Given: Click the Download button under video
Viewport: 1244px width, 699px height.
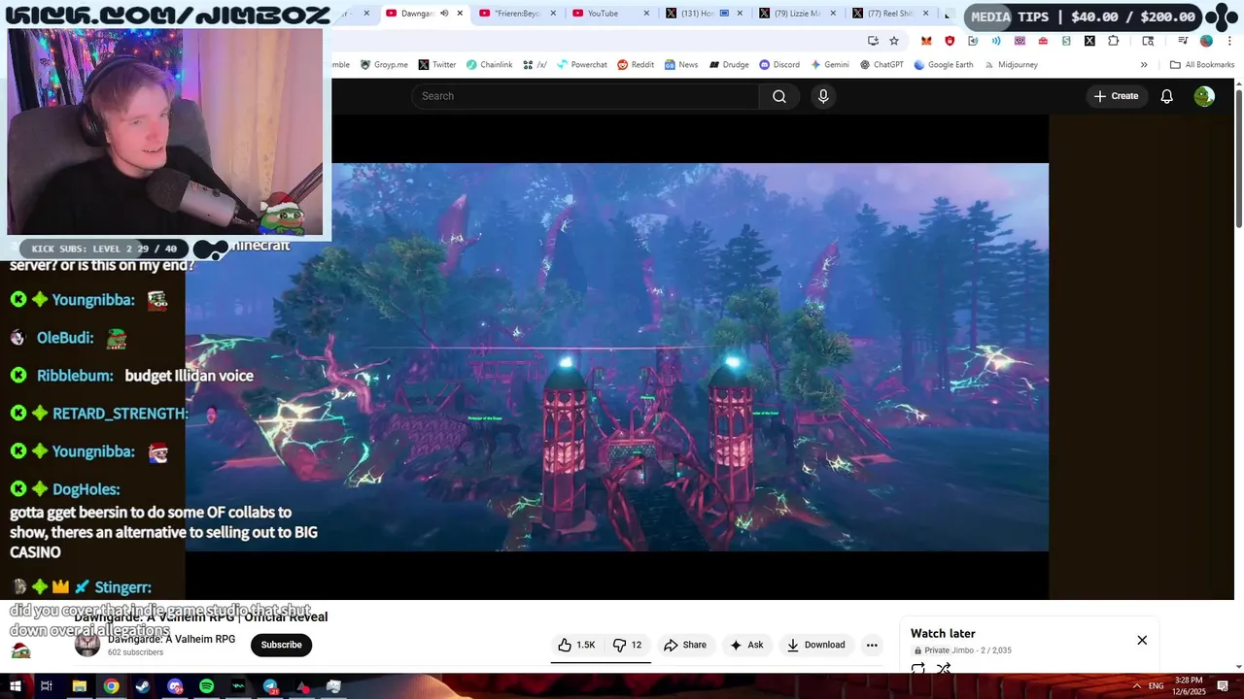Looking at the screenshot, I should click(815, 645).
